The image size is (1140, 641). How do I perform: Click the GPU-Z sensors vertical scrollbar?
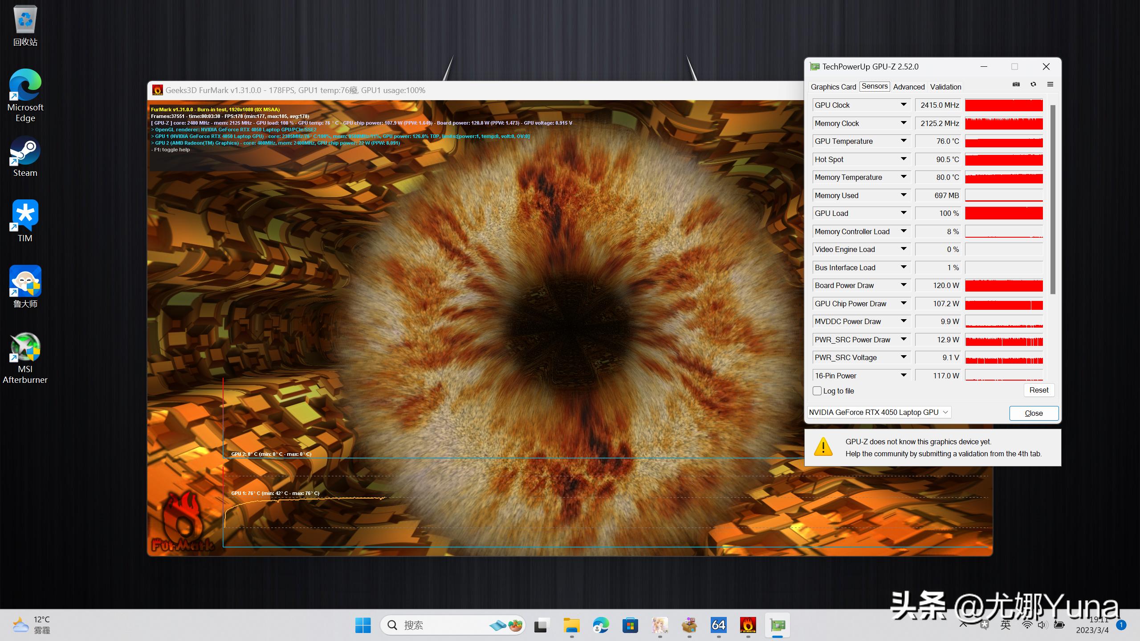click(x=1053, y=199)
